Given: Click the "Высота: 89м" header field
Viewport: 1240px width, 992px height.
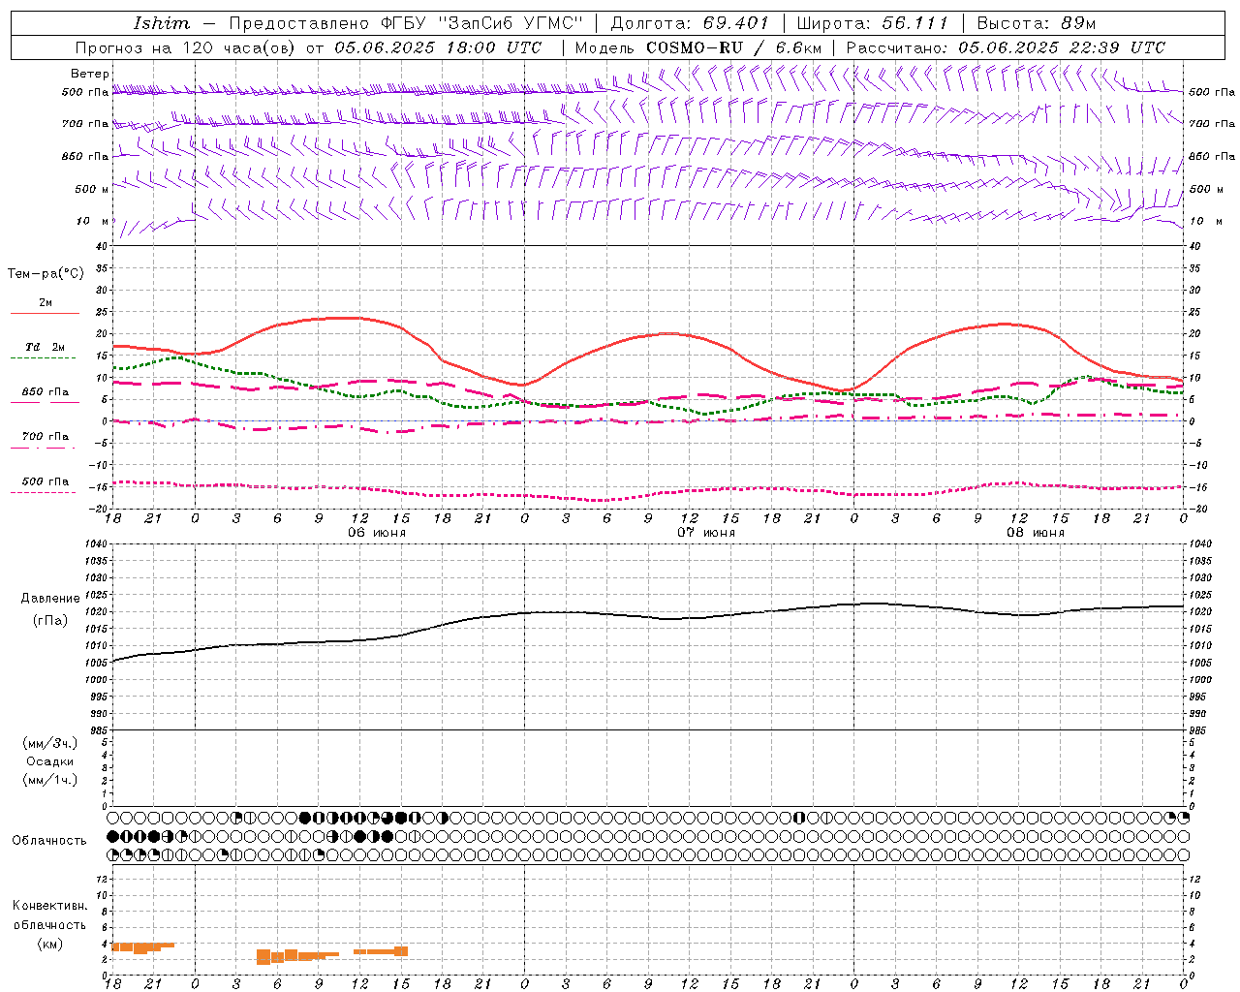Looking at the screenshot, I should click(x=1036, y=23).
